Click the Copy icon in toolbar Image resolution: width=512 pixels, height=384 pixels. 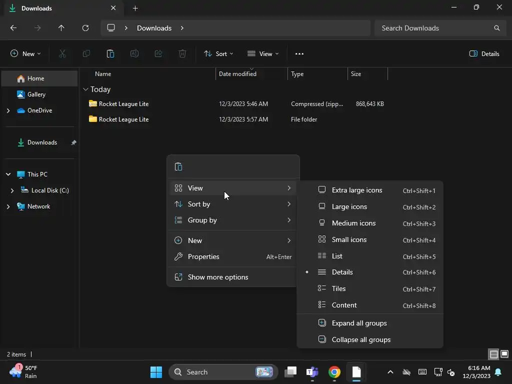pos(86,54)
